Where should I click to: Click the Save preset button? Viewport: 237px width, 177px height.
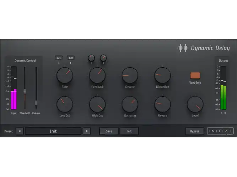pyautogui.click(x=109, y=131)
